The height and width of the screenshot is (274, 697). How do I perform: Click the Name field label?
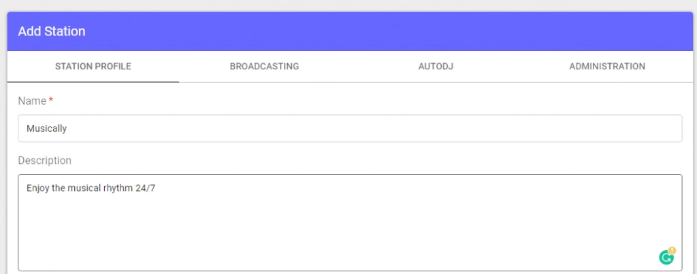click(32, 101)
